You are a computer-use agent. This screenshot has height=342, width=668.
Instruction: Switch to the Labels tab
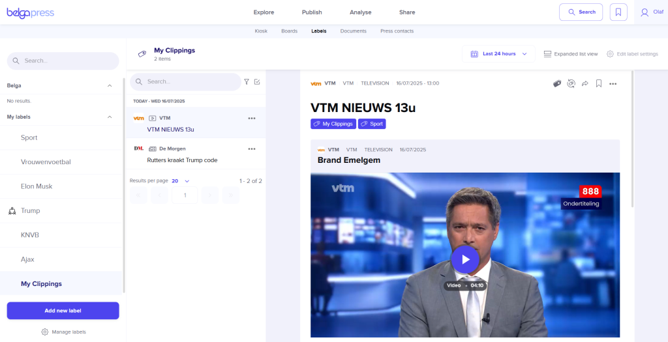pyautogui.click(x=318, y=31)
